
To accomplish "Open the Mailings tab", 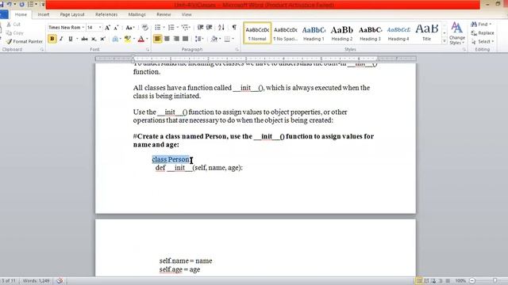I will 137,14.
